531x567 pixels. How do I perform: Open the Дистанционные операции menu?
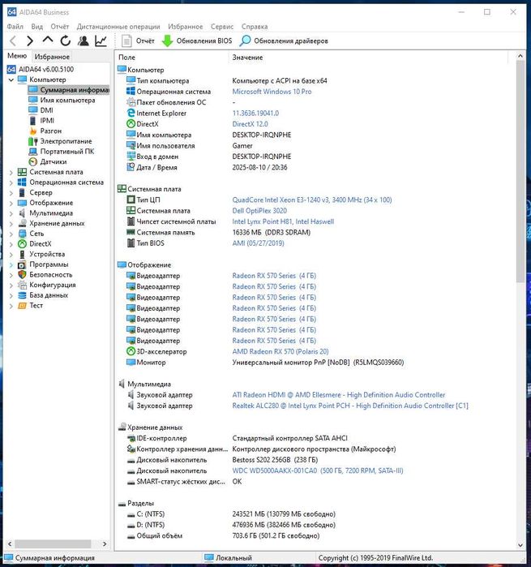[118, 27]
